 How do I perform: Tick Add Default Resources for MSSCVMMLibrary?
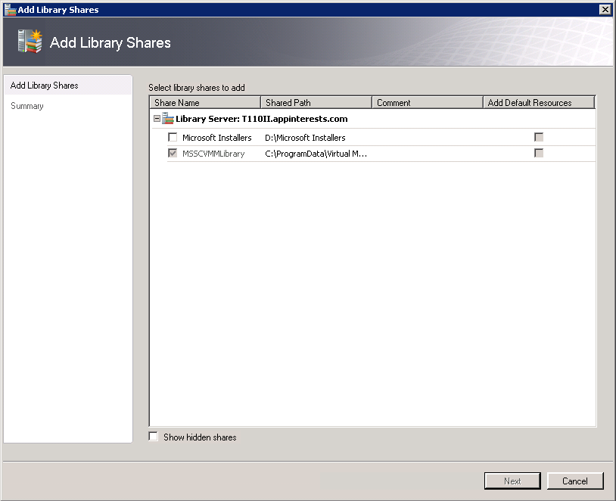click(539, 154)
